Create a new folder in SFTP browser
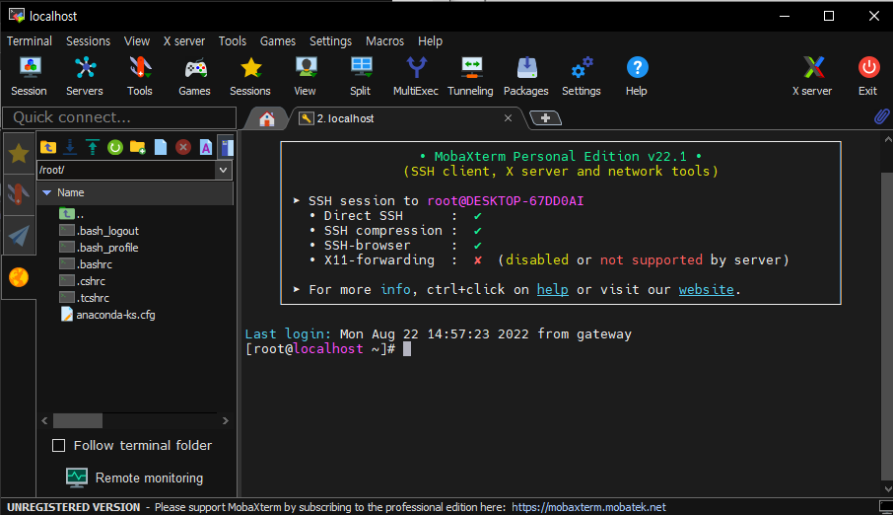Screen dimensions: 893x515 pos(138,148)
